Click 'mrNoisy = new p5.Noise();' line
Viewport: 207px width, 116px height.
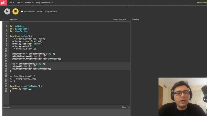[28, 41]
